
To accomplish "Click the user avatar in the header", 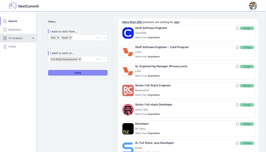I will point(252,6).
